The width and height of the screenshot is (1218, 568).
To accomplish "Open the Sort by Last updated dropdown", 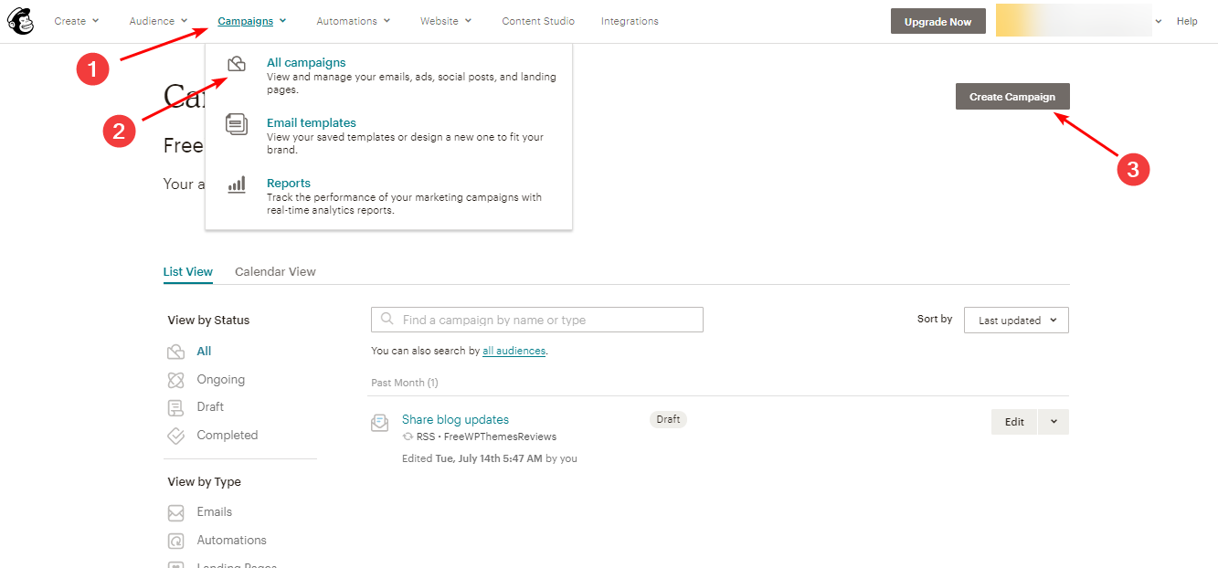I will (x=1016, y=321).
